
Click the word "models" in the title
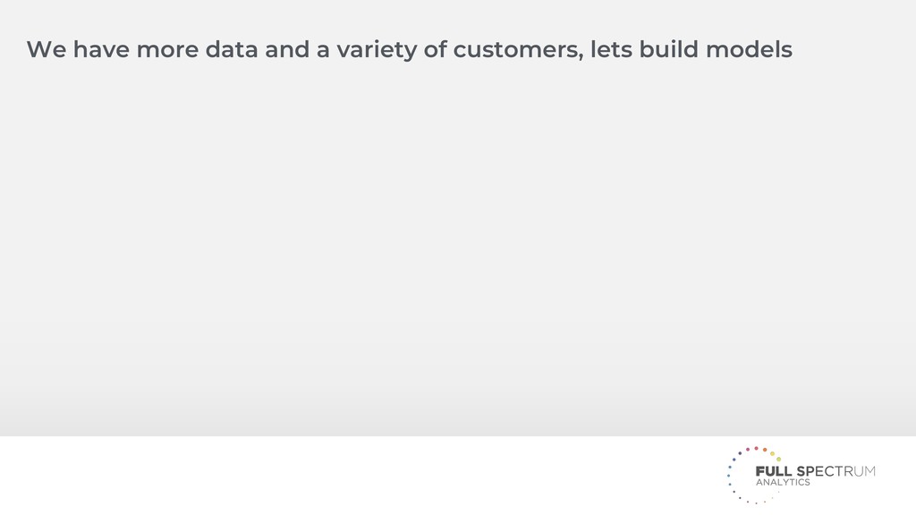(749, 50)
